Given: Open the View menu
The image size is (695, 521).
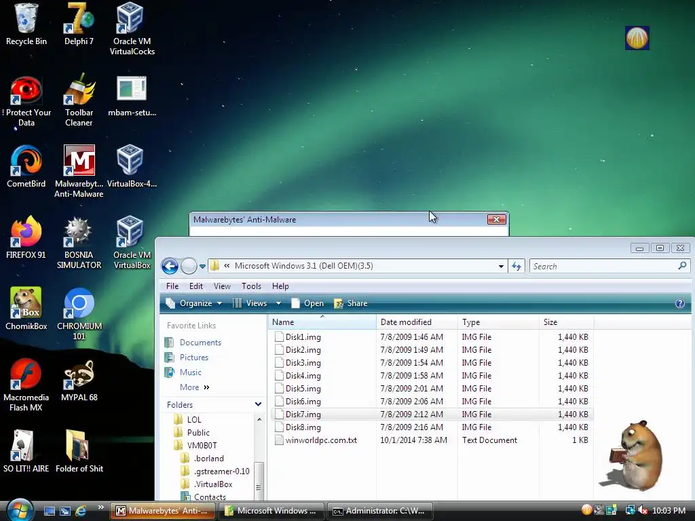Looking at the screenshot, I should click(x=222, y=286).
